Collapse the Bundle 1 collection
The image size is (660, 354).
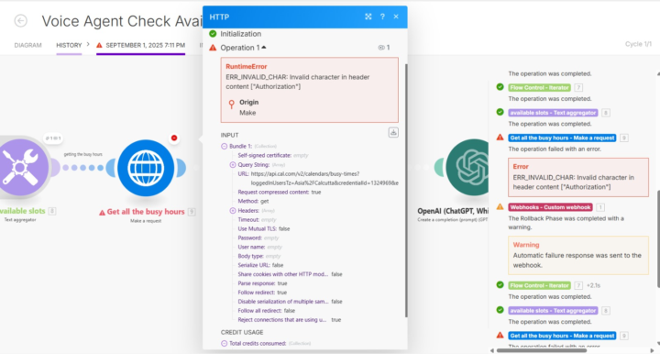225,147
